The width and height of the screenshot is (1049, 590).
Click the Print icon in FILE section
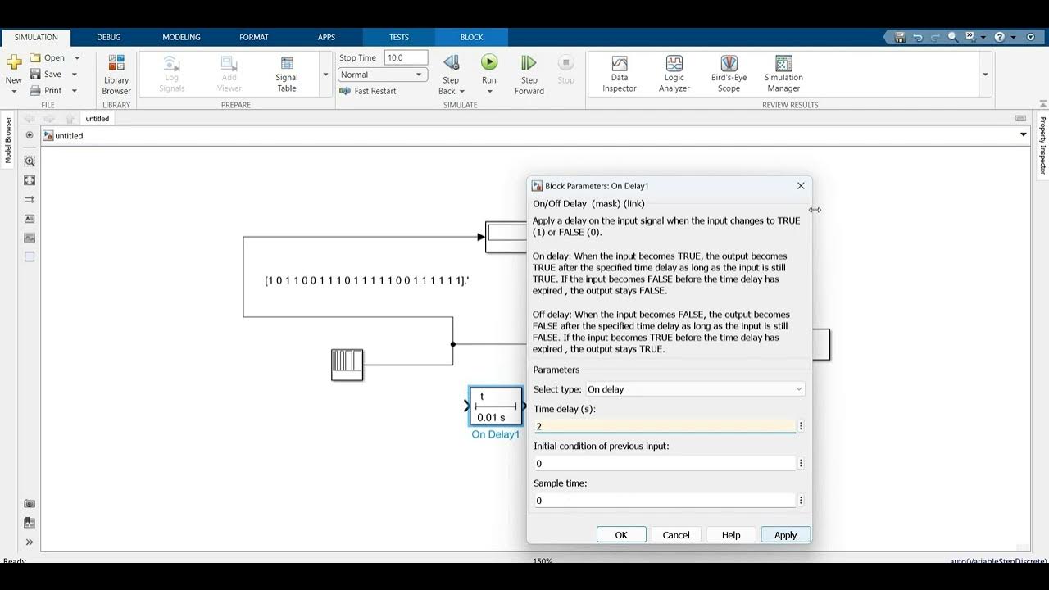coord(36,90)
